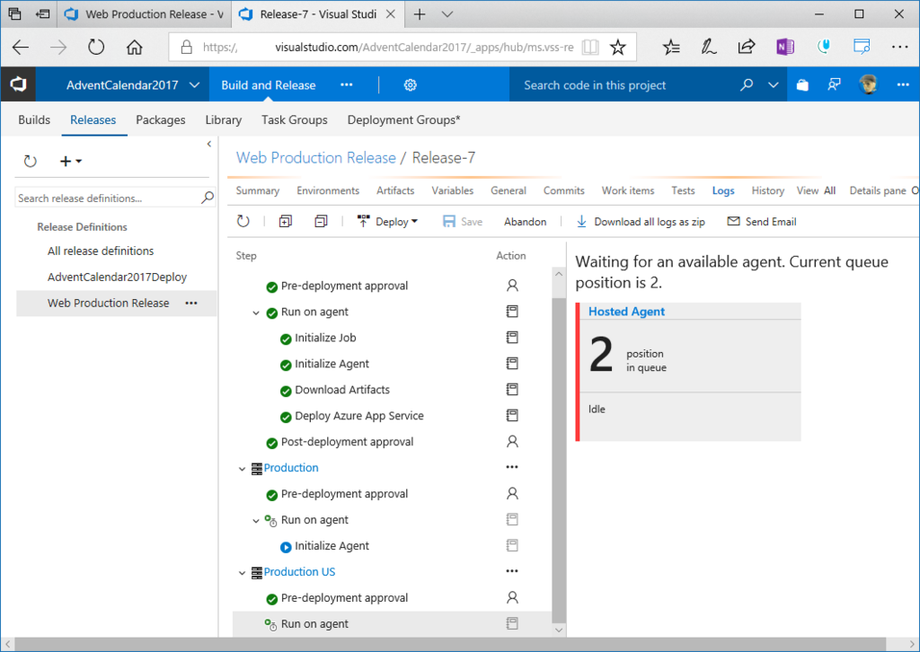
Task: Click the Abandon button
Action: [x=525, y=222]
